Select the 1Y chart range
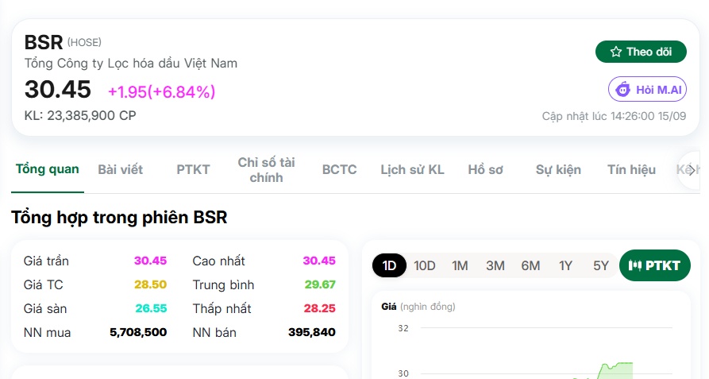709x379 pixels. tap(565, 265)
